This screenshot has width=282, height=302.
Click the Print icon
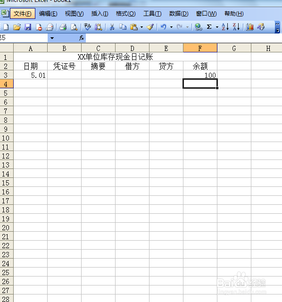coord(63,27)
